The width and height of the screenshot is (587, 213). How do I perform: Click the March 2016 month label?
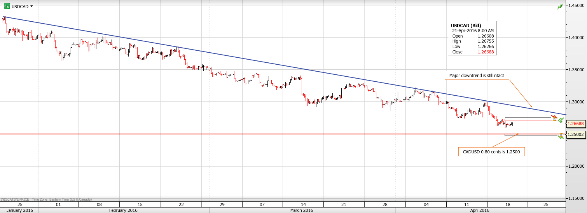(x=302, y=210)
